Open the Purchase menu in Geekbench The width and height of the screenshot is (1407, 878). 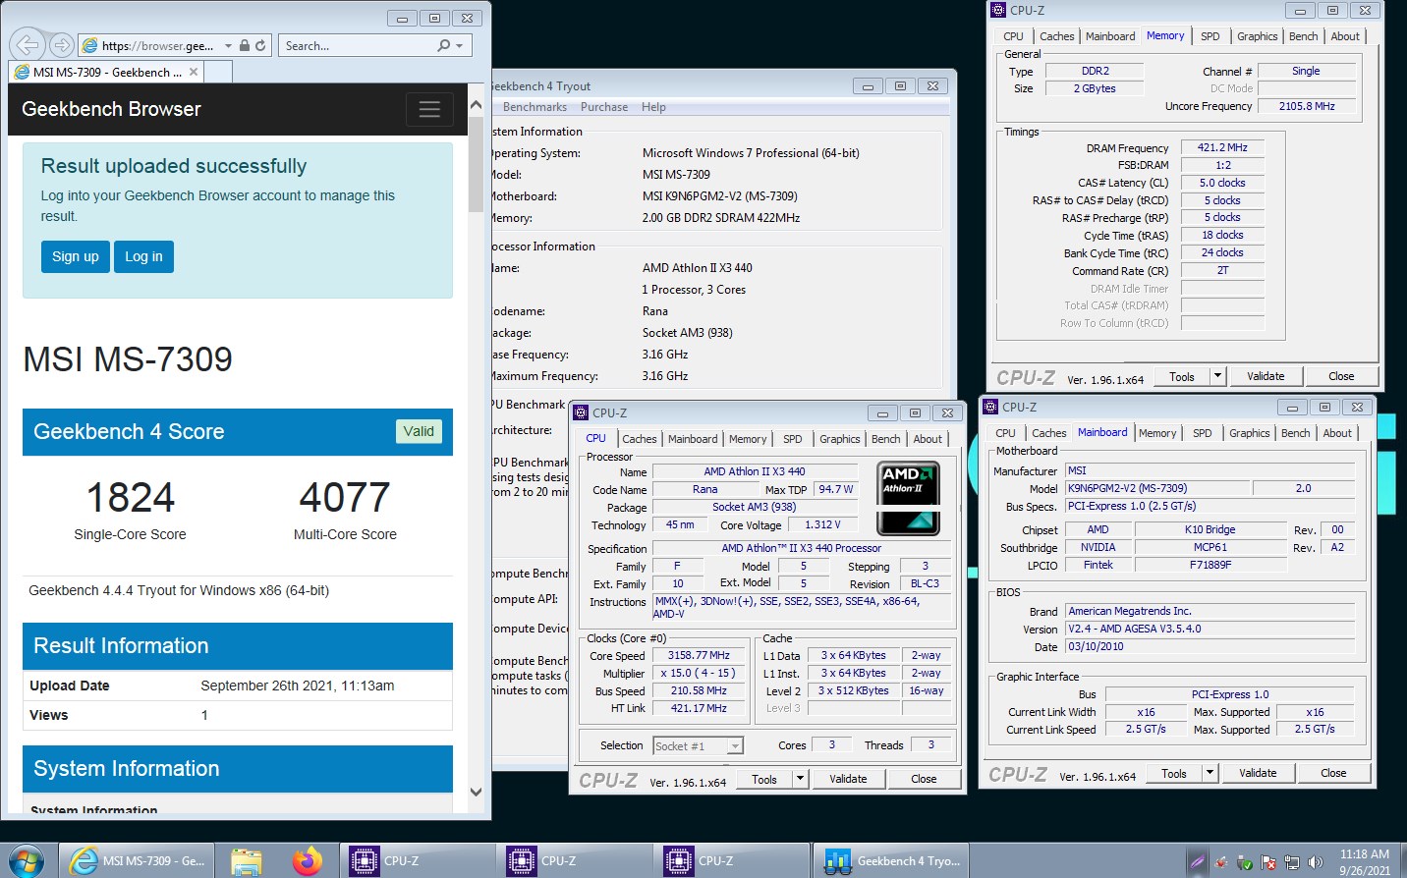click(x=604, y=107)
